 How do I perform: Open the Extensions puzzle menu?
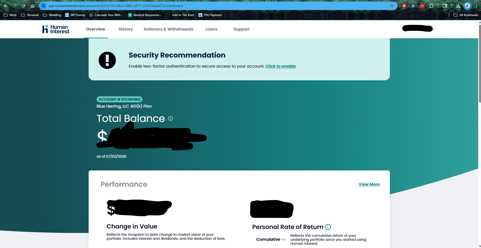pos(431,6)
